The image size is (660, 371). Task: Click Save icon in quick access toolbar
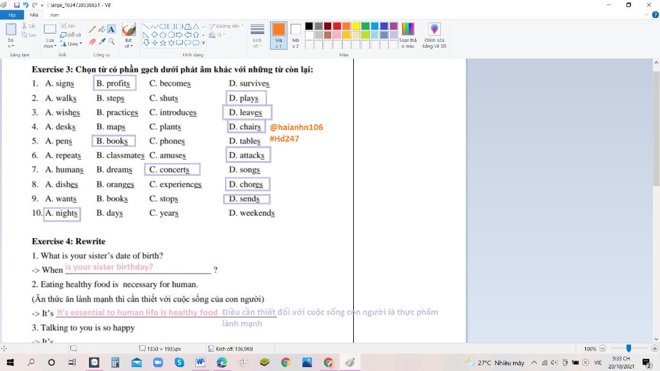tap(17, 5)
